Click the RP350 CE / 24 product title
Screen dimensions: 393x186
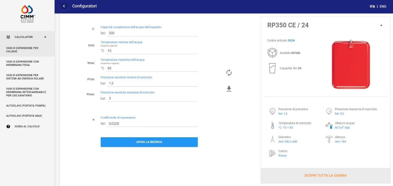(288, 25)
